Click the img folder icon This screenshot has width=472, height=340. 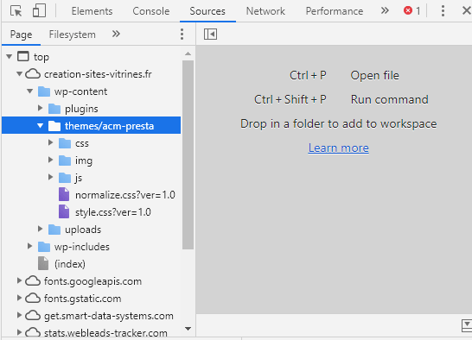pyautogui.click(x=65, y=161)
